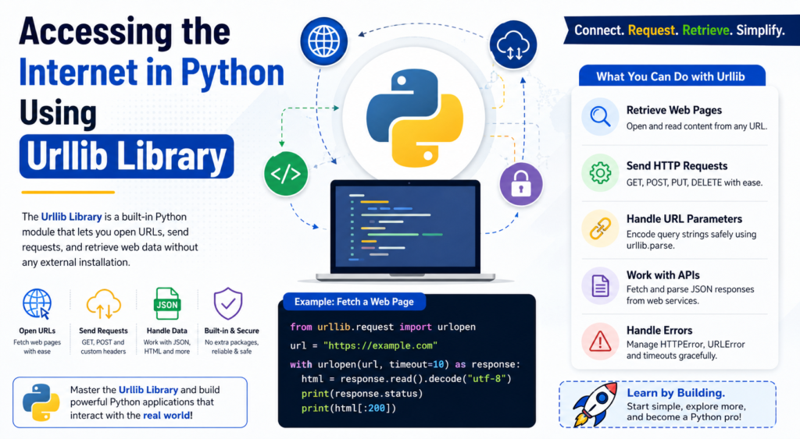
Task: Click the Urllib Library title badge
Action: click(127, 157)
